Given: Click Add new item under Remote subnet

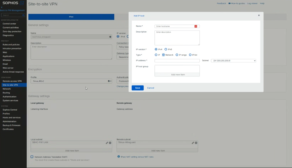Looking at the screenshot, I should coord(157,151).
